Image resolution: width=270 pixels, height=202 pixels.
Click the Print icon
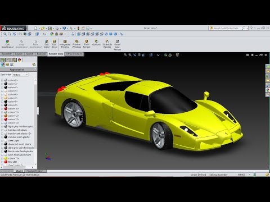pos(57,28)
